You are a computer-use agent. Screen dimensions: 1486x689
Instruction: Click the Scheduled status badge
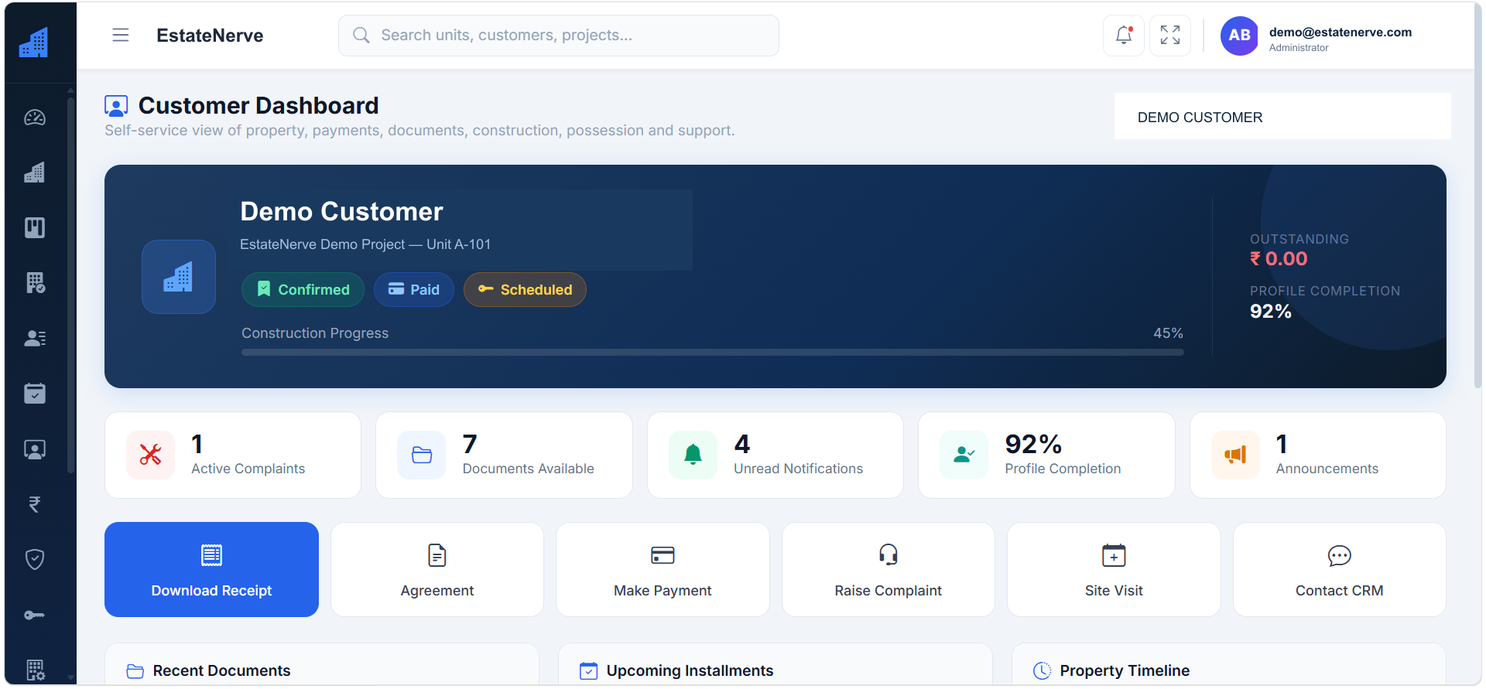pos(525,289)
